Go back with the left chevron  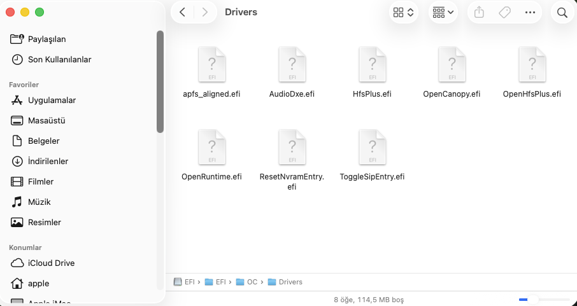pyautogui.click(x=183, y=12)
